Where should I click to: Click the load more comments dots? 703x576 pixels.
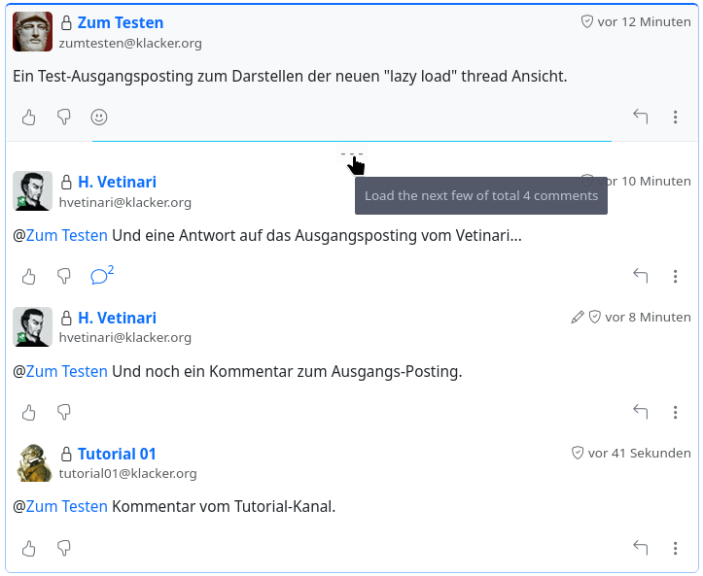351,153
